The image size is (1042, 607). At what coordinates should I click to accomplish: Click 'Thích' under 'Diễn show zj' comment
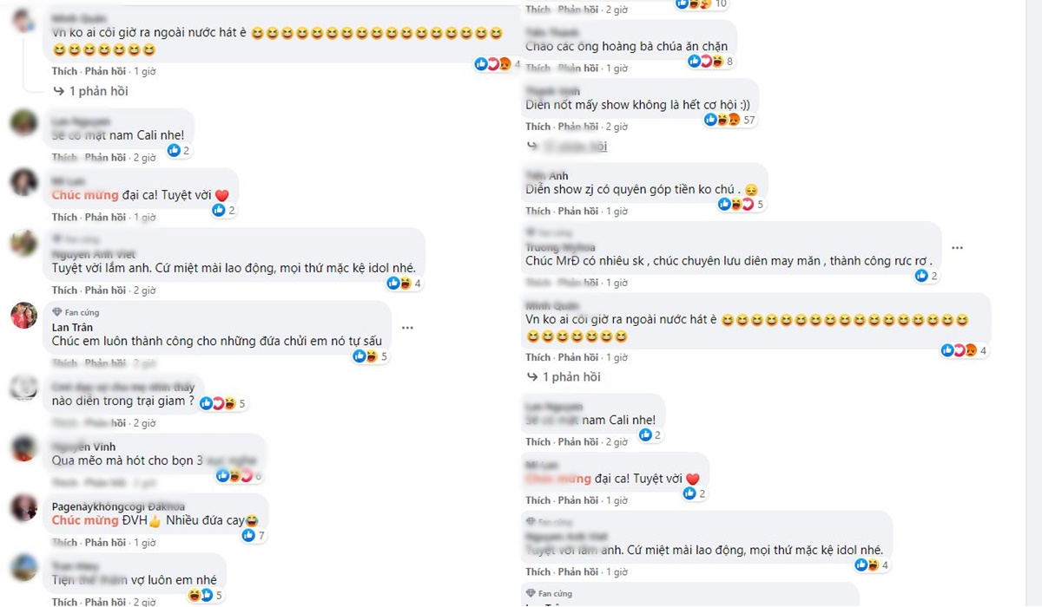tap(538, 211)
